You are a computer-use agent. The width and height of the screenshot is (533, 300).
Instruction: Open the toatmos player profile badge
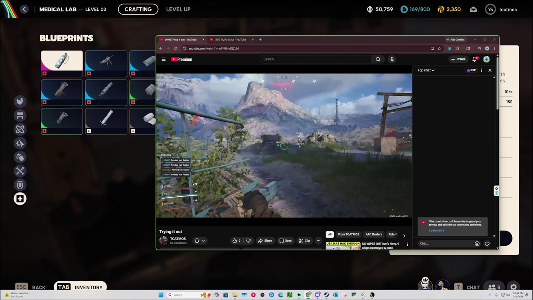pos(501,9)
